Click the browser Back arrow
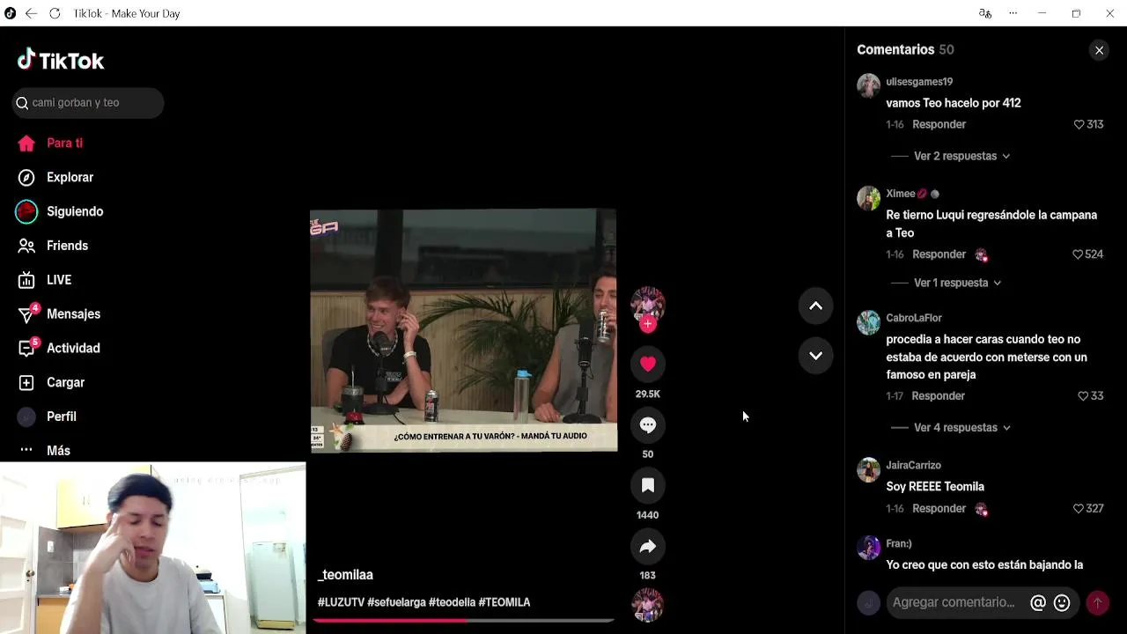The height and width of the screenshot is (634, 1127). pyautogui.click(x=31, y=13)
